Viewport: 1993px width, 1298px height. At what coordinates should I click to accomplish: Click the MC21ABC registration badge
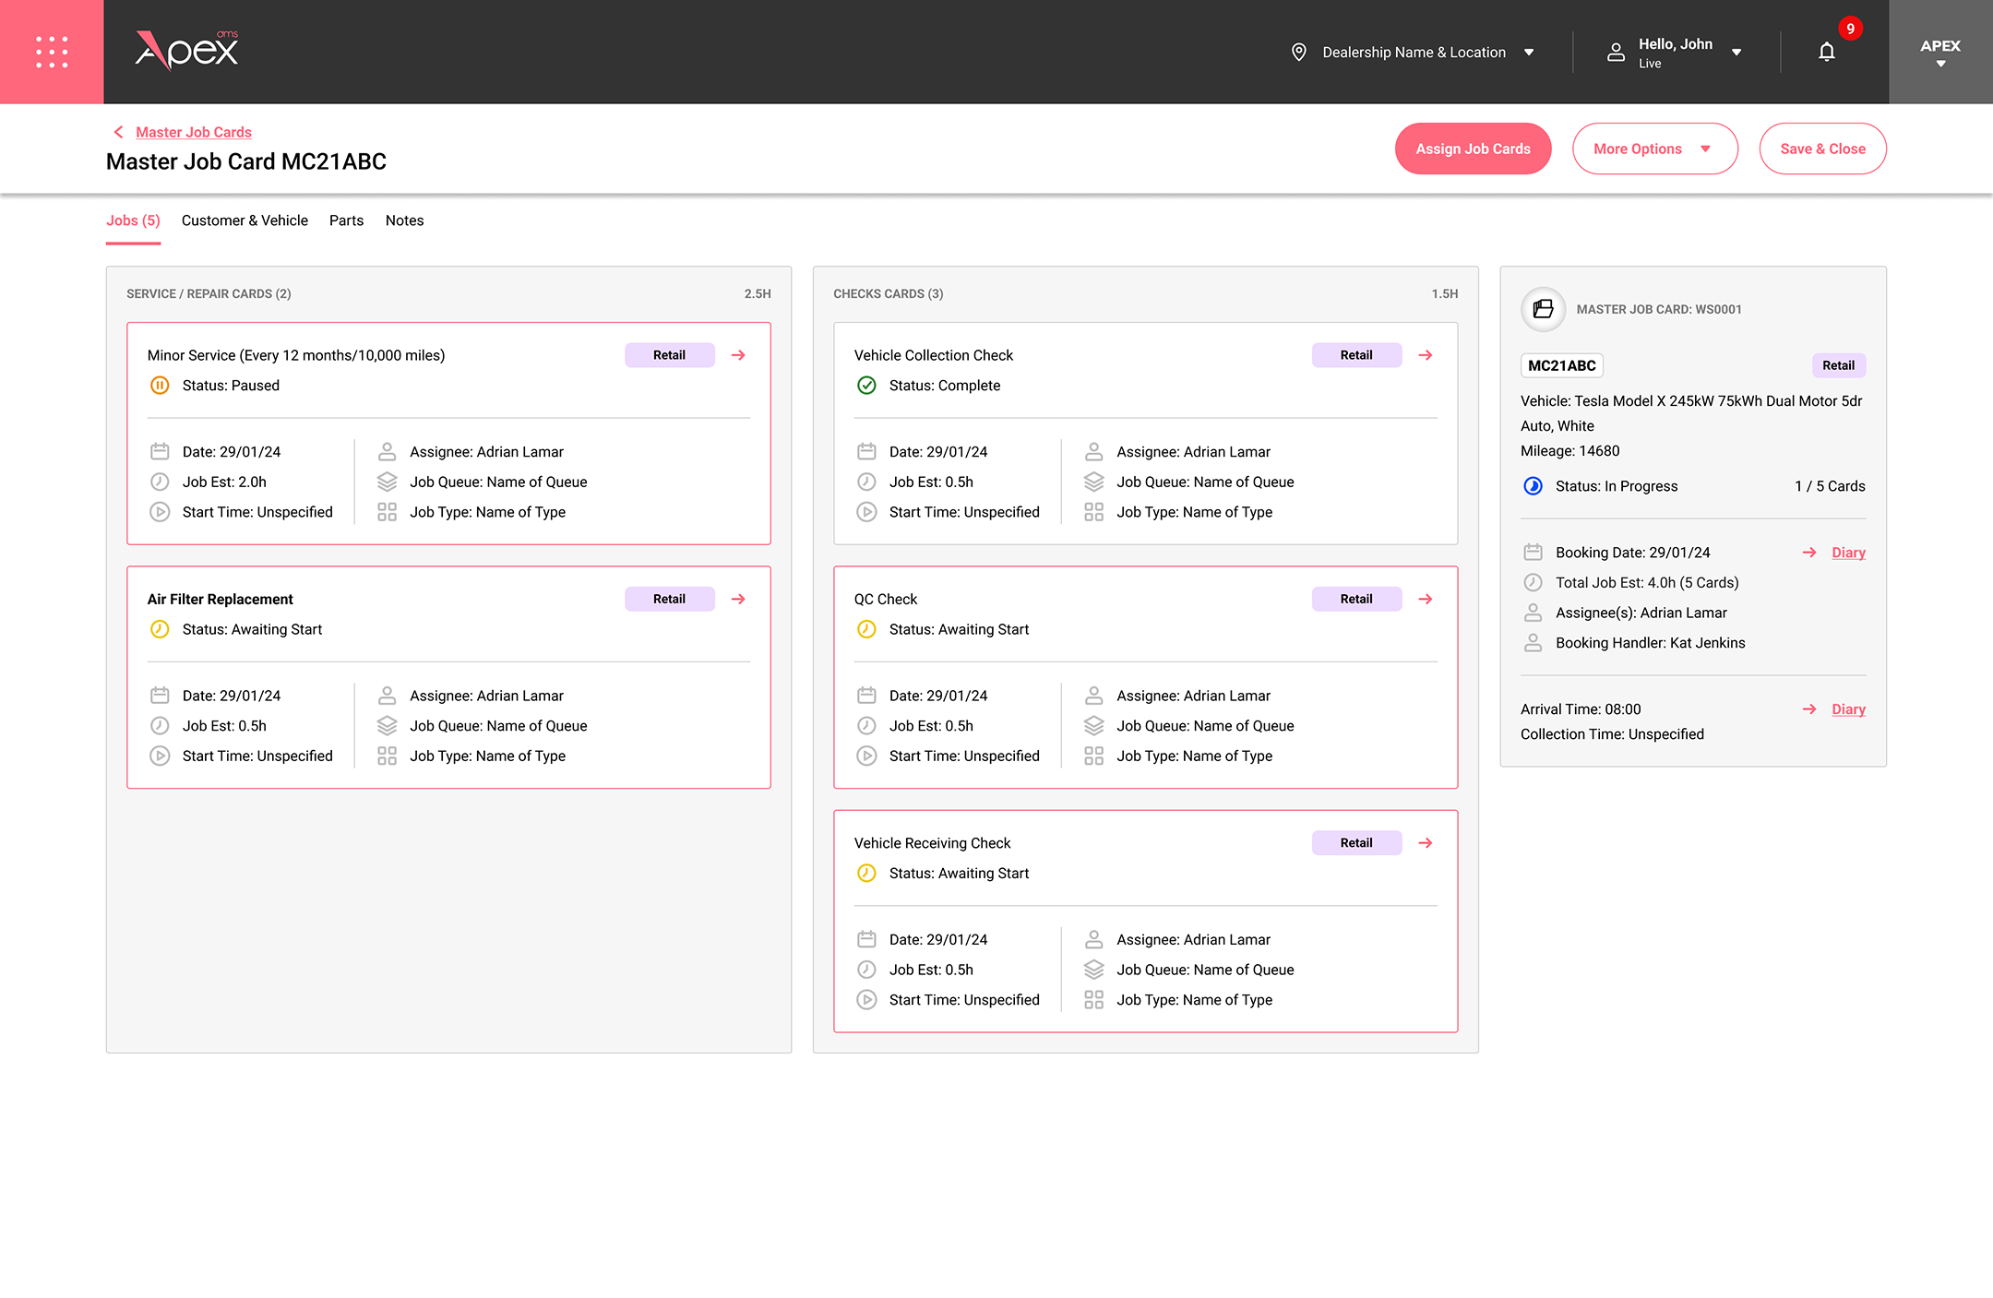click(1561, 365)
